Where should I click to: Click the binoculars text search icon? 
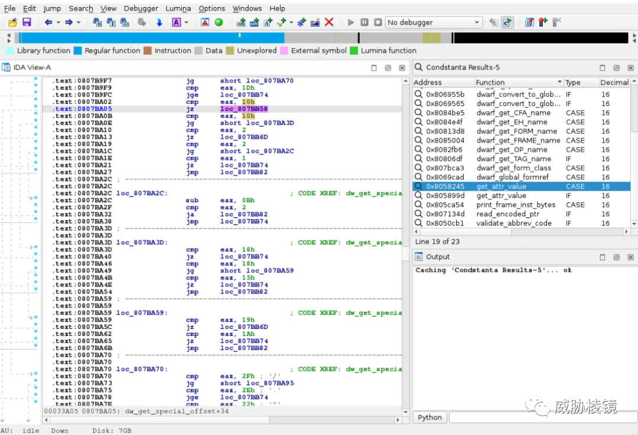click(x=111, y=22)
